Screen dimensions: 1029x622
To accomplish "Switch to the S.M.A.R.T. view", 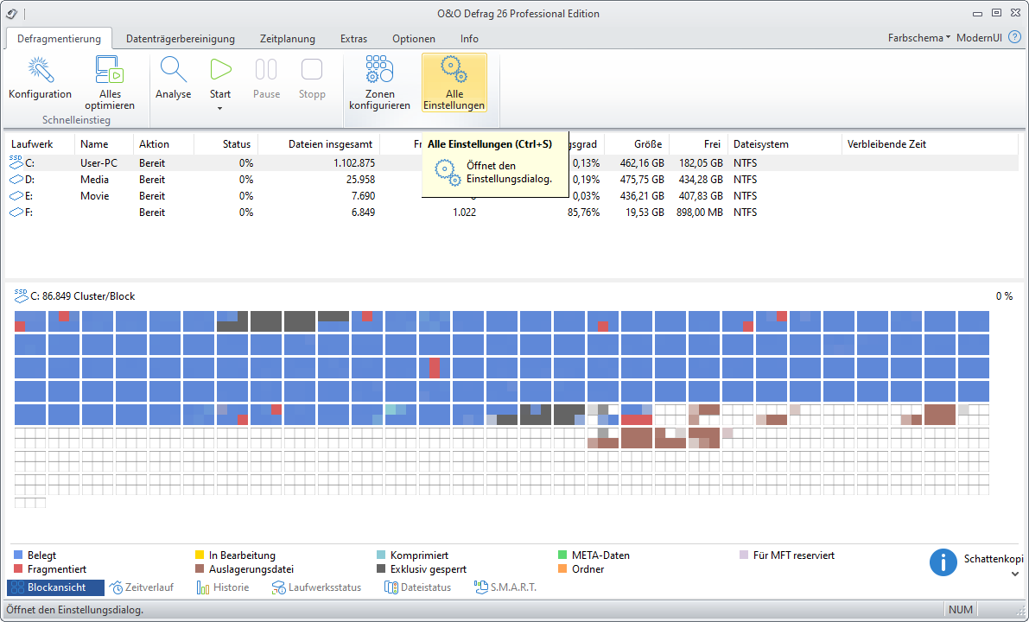I will click(x=505, y=587).
